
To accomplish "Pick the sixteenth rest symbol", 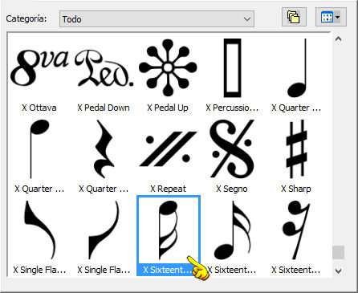I will (296, 230).
